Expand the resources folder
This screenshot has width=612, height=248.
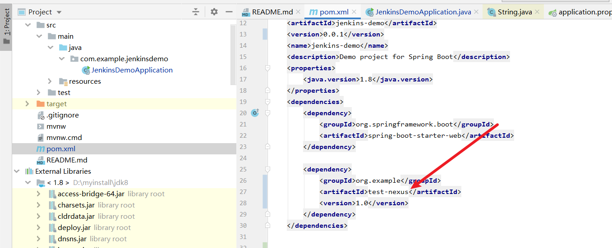pos(50,81)
